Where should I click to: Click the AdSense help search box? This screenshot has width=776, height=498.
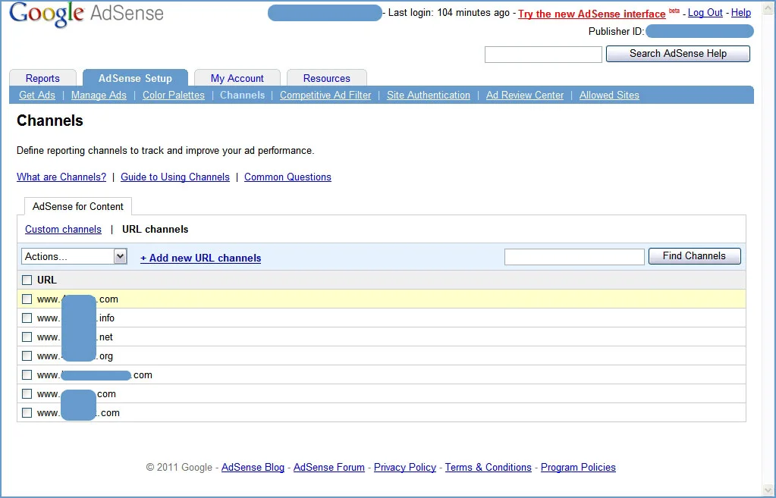pos(542,55)
